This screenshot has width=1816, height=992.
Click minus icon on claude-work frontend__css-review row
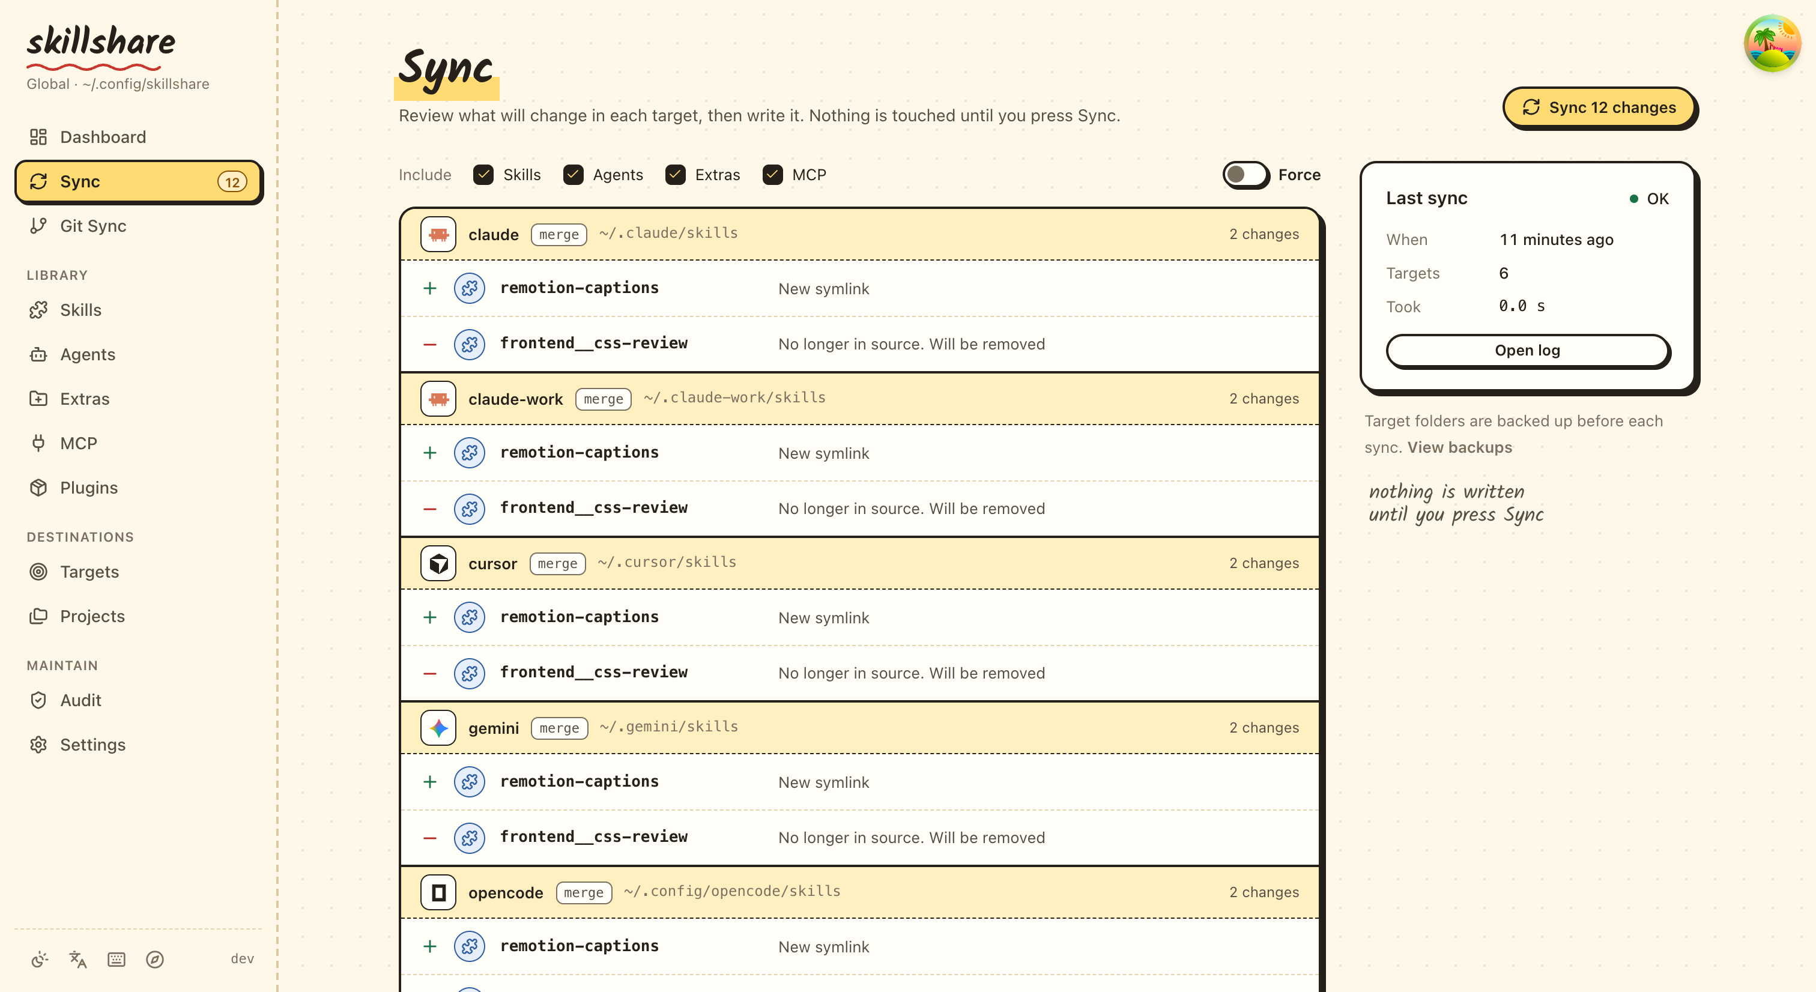coord(429,509)
